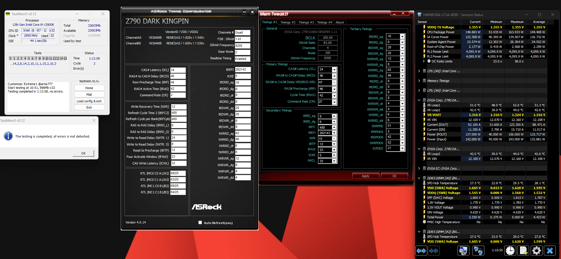Open HWiNFO sensor settings gear icon
Viewport: 561px width, 259px height.
[536, 251]
